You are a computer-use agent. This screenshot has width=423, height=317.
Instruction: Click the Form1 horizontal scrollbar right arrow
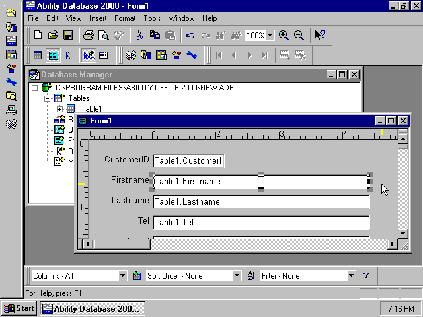pos(393,244)
